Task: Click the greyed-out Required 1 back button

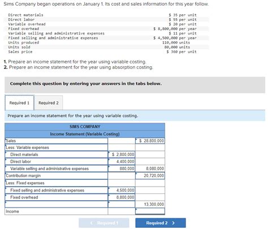Action: tap(104, 223)
